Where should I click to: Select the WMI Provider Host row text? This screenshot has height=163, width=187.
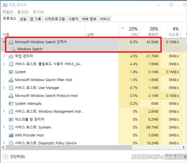point(29,135)
